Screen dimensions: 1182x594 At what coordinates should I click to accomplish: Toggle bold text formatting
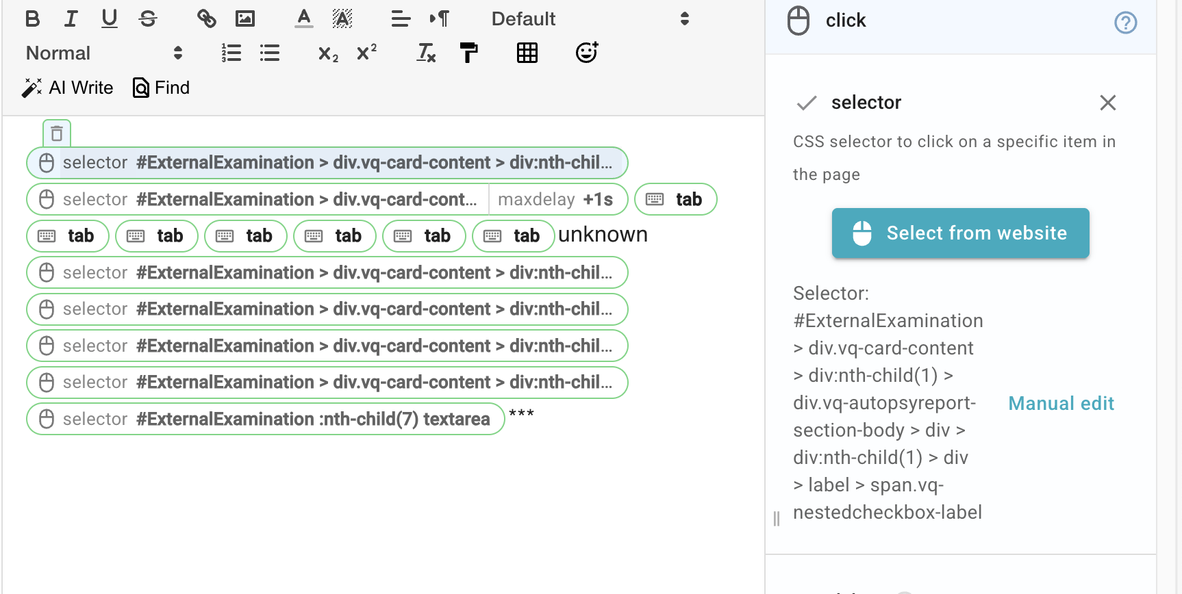point(32,18)
